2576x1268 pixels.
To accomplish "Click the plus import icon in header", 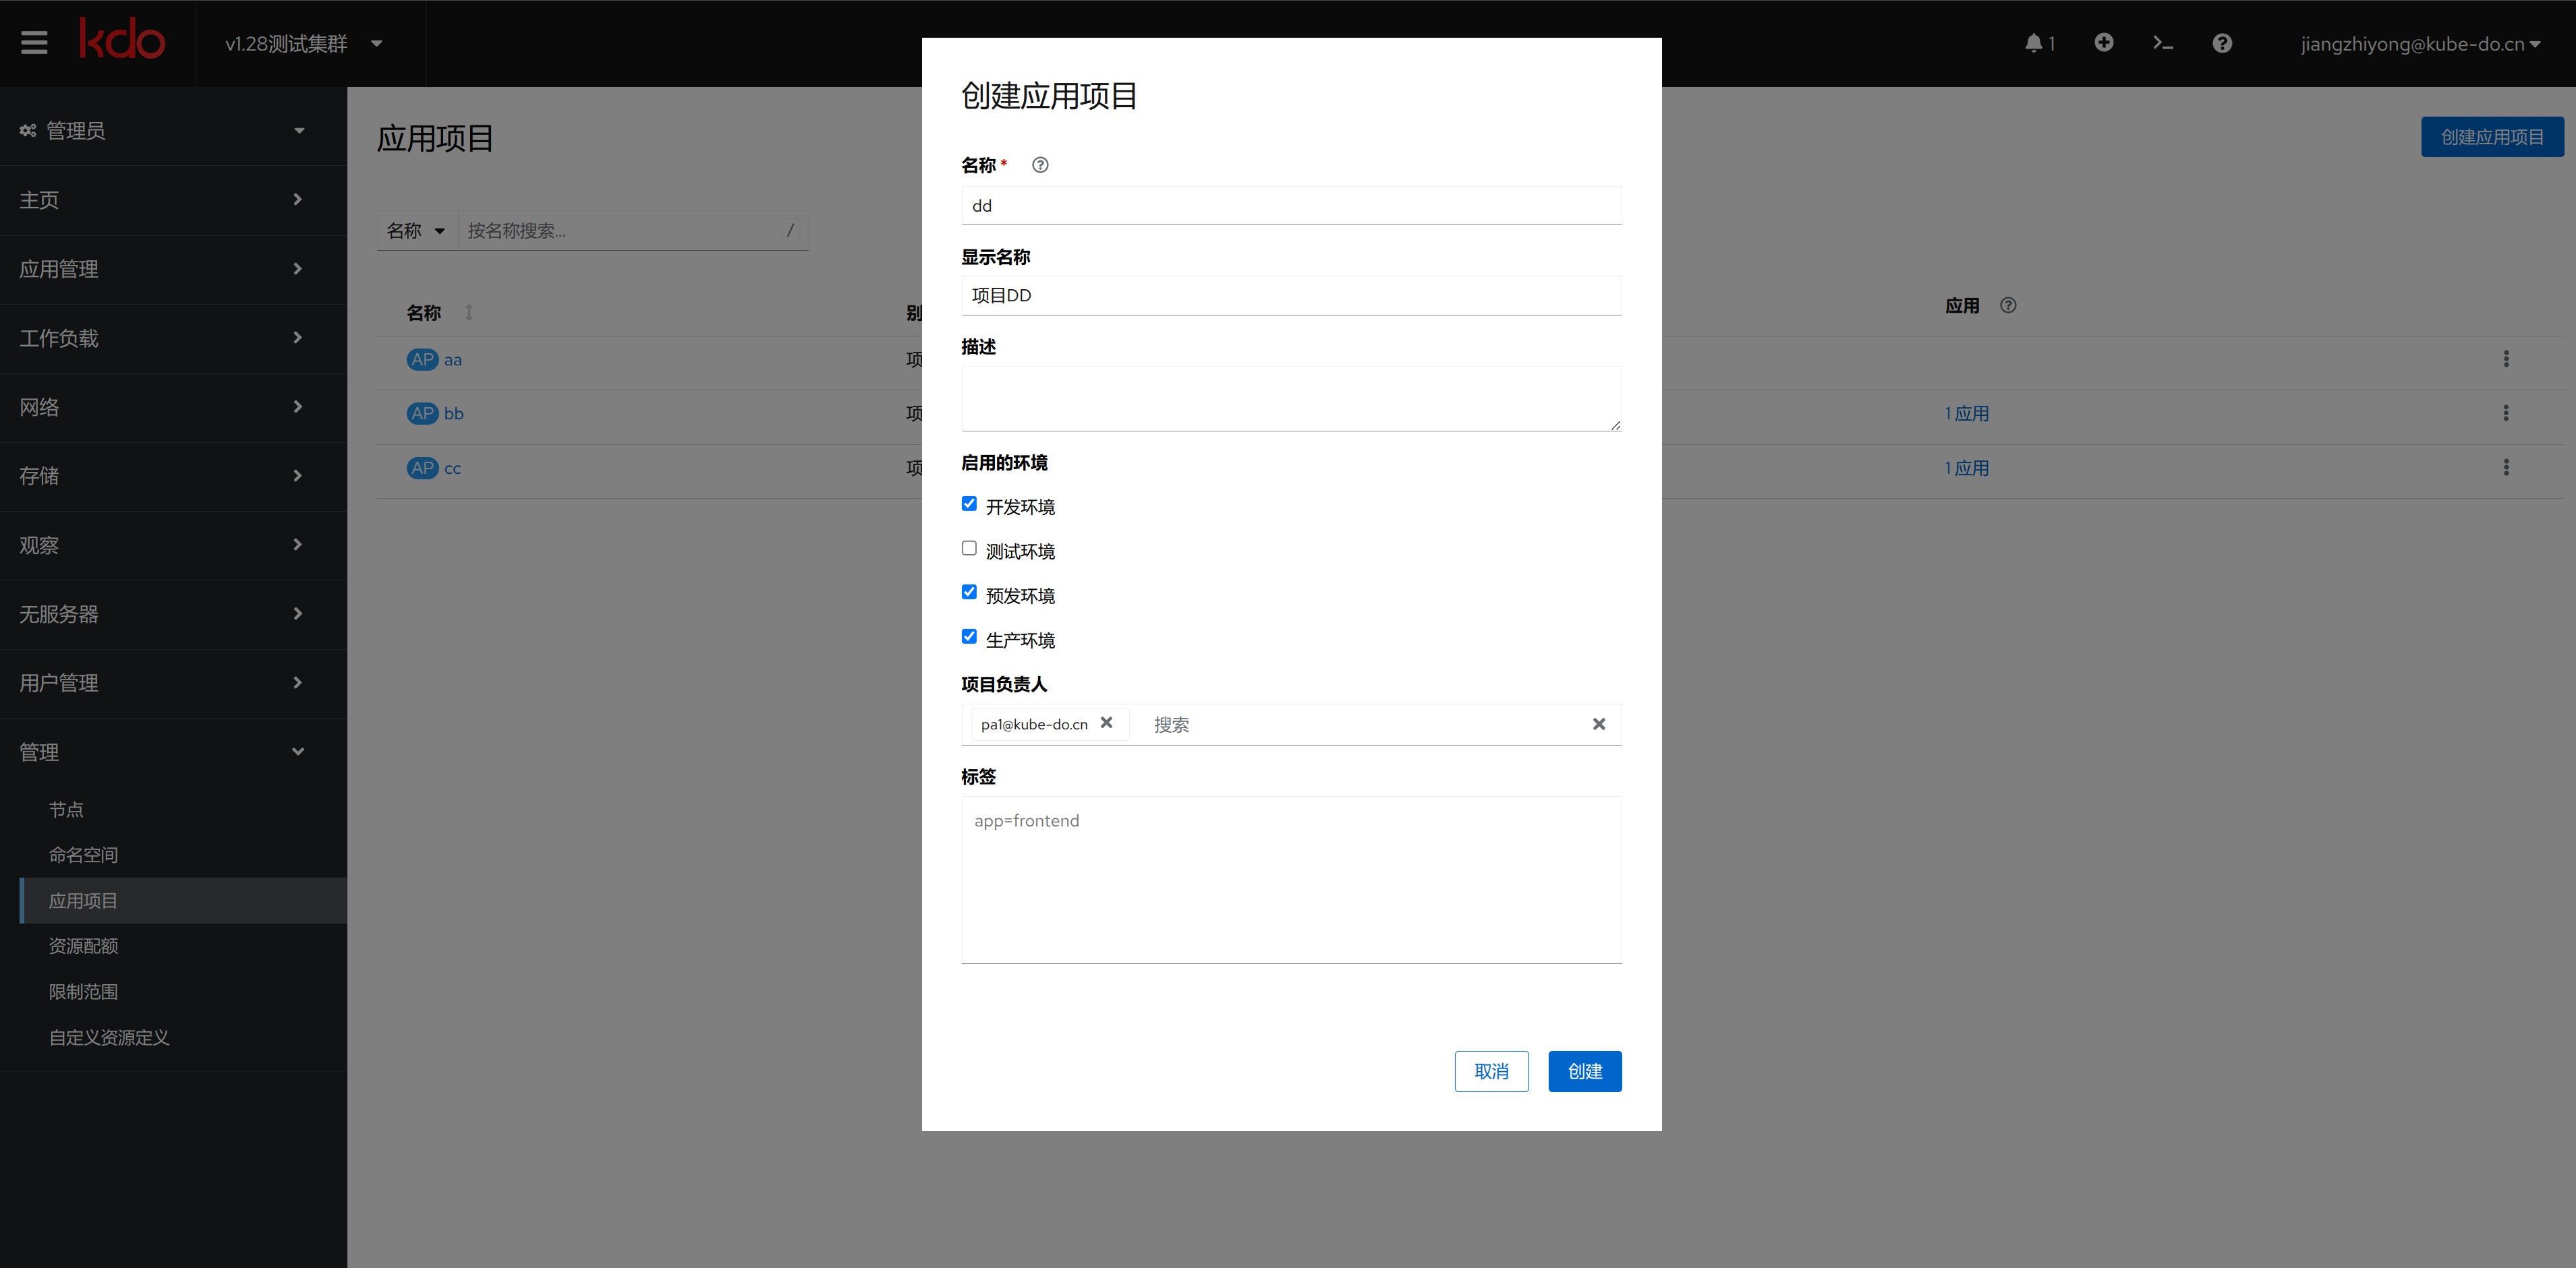I will click(2104, 43).
